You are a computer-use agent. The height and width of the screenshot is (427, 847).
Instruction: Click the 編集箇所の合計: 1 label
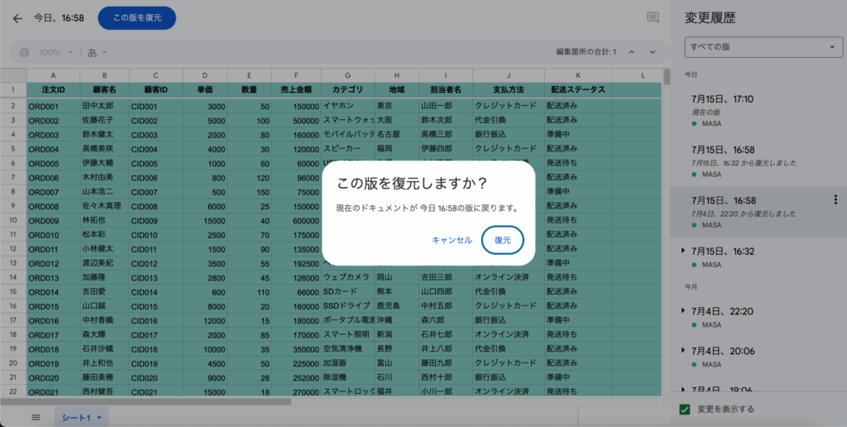[586, 52]
